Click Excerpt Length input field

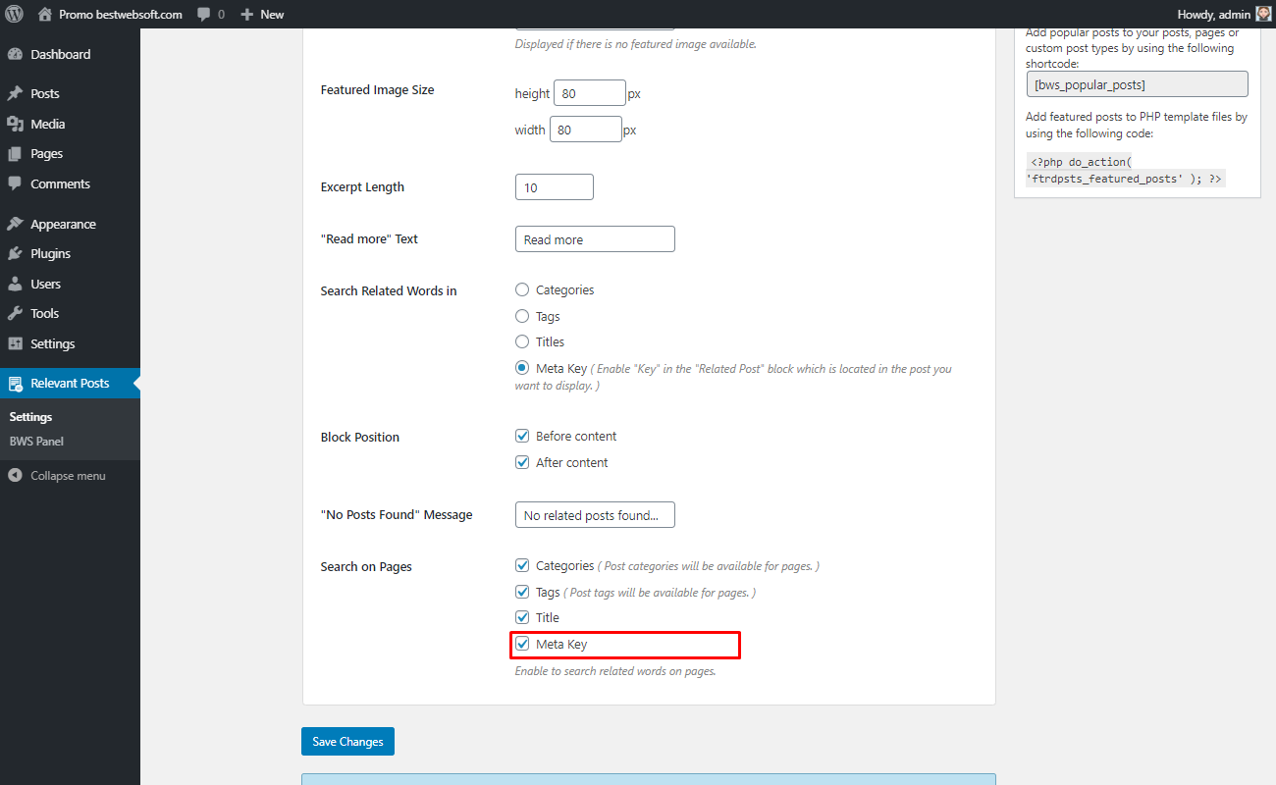(555, 187)
